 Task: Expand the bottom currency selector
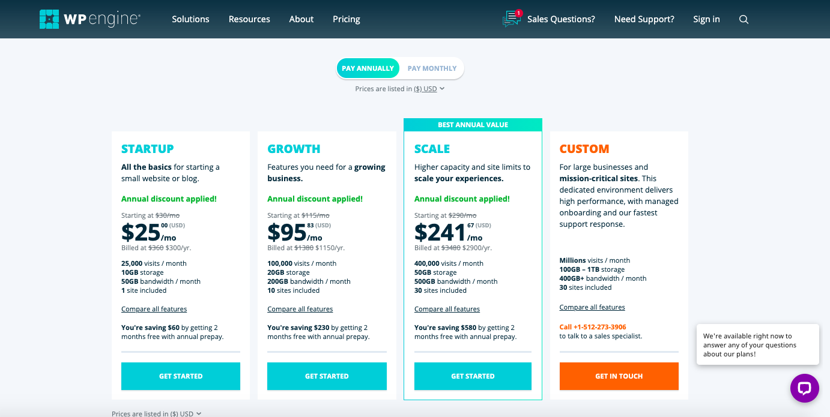(186, 413)
